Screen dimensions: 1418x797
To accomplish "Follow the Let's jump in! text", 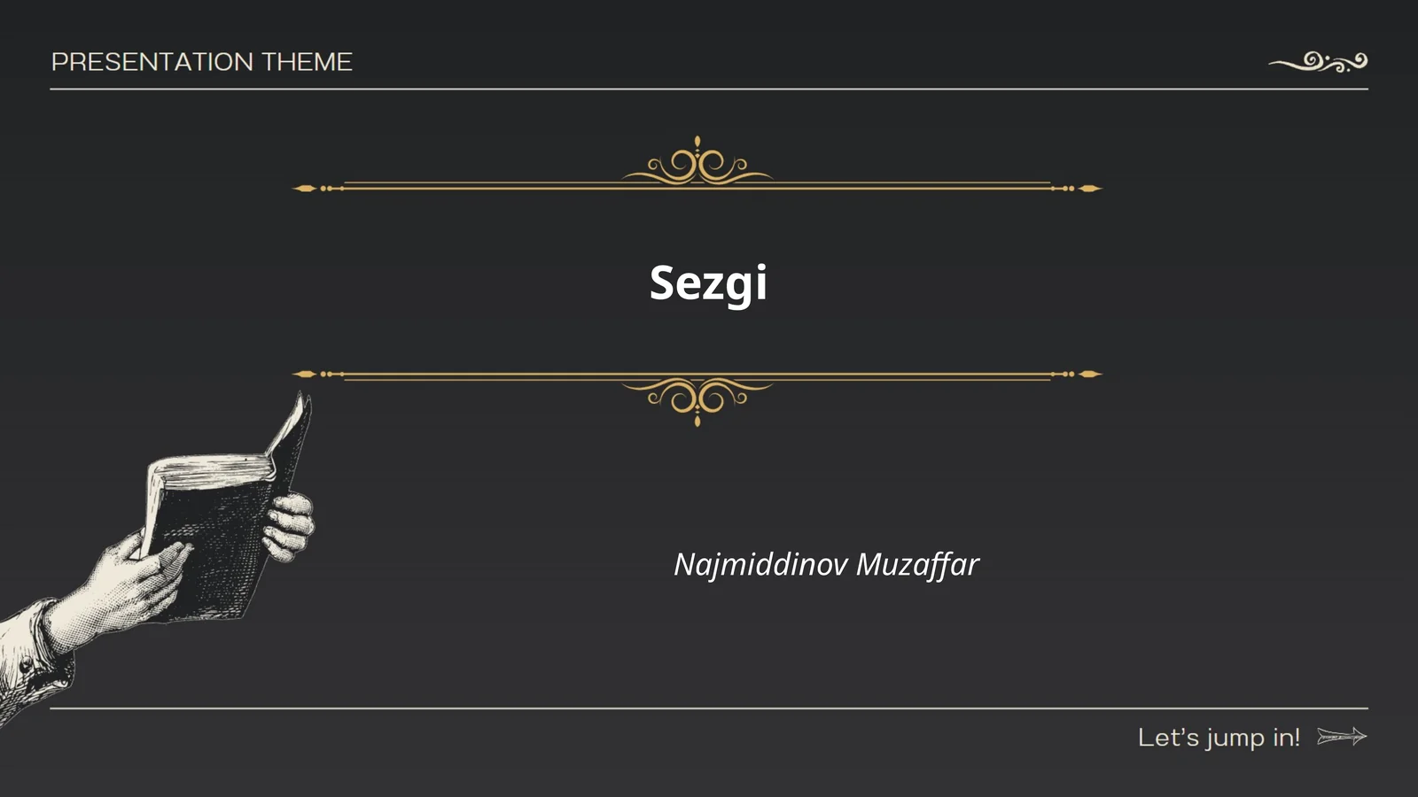I will point(1219,738).
